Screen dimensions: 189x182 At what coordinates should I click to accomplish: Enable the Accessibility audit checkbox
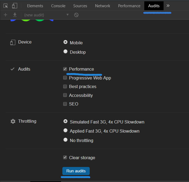point(65,95)
